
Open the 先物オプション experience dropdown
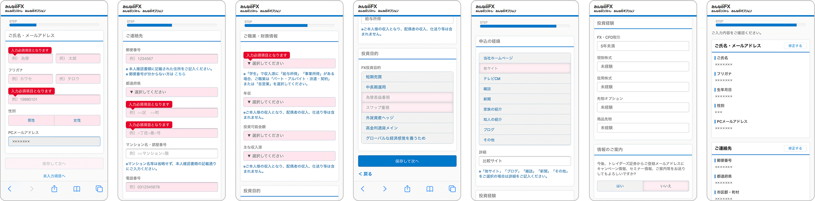[643, 107]
